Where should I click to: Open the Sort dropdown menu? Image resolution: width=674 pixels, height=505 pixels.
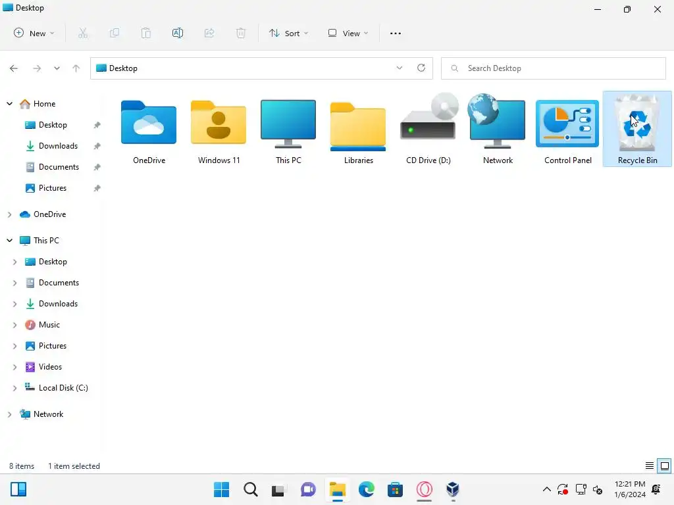pyautogui.click(x=288, y=33)
